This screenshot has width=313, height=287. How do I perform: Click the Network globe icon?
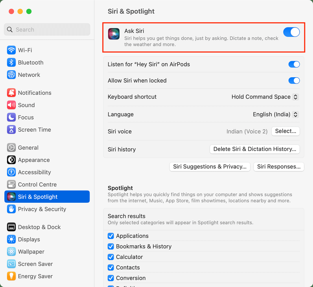coord(11,75)
